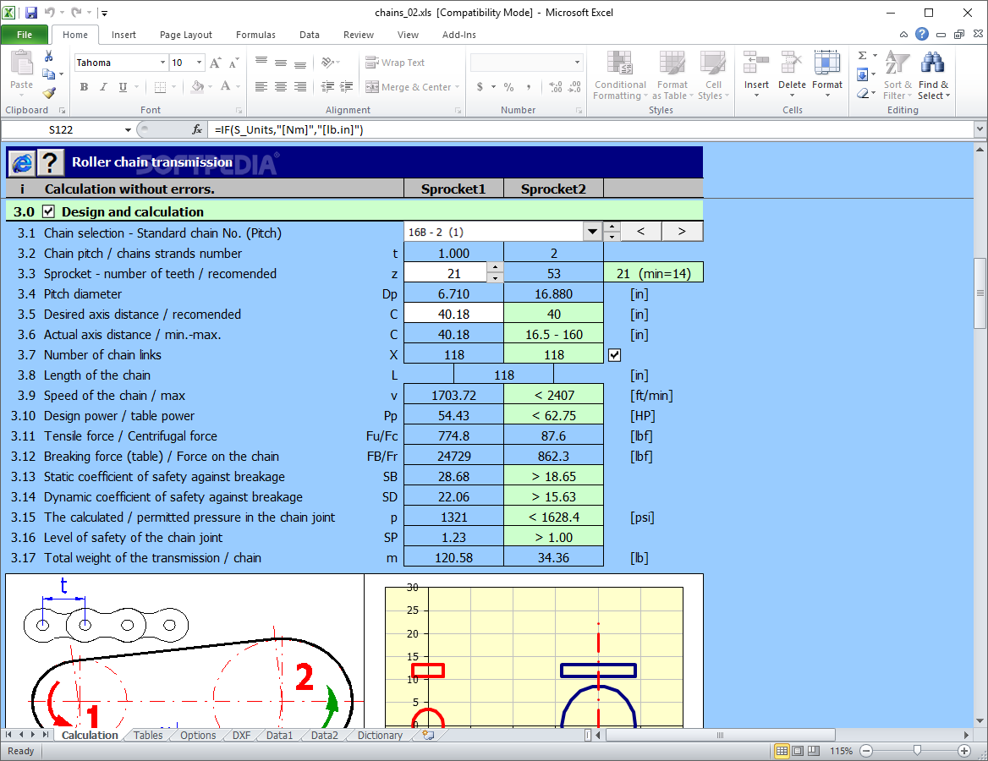Click the zoom slider handle
This screenshot has height=761, width=988.
coord(918,750)
